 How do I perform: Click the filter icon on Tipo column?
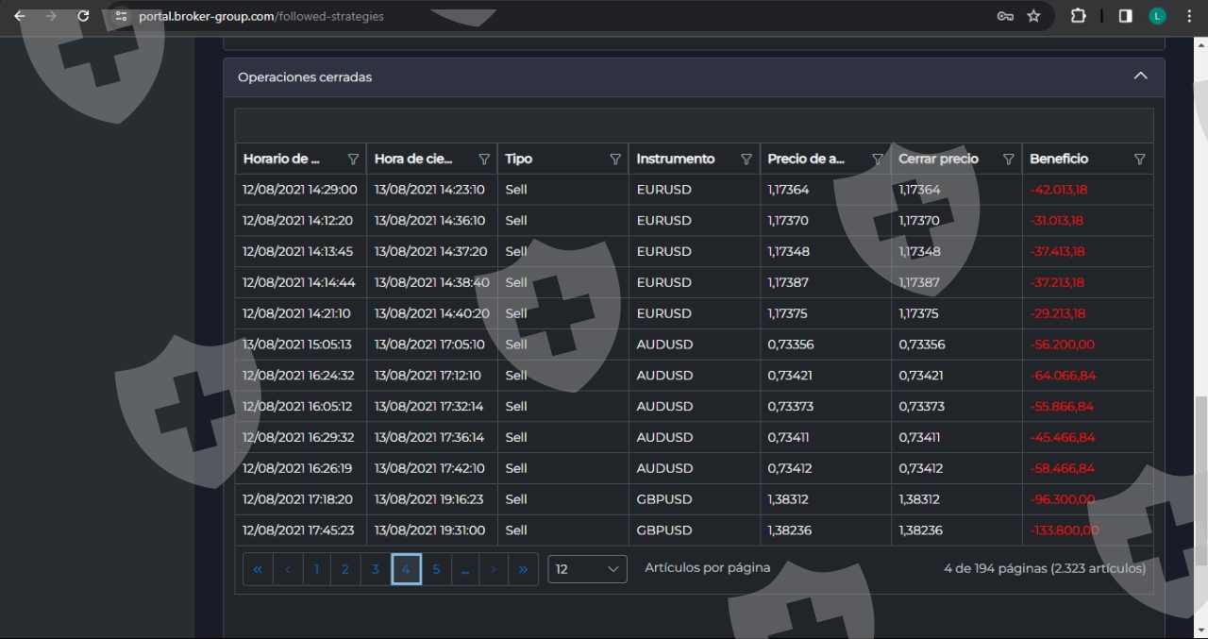615,160
